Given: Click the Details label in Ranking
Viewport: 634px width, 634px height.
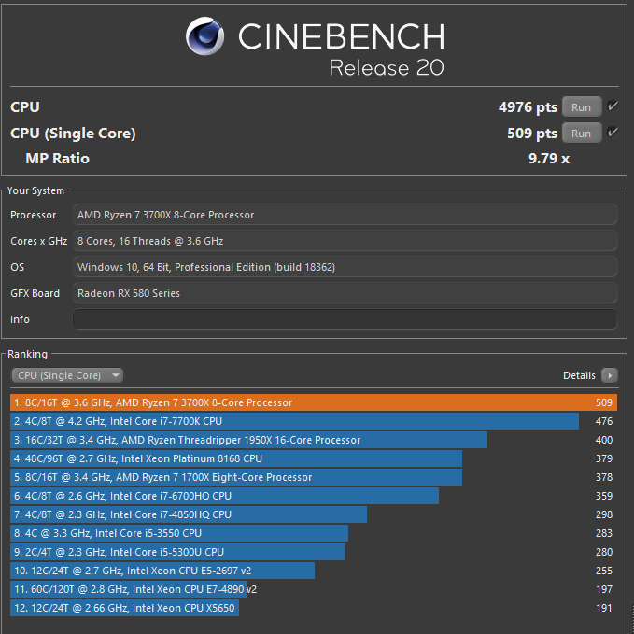Looking at the screenshot, I should (579, 375).
